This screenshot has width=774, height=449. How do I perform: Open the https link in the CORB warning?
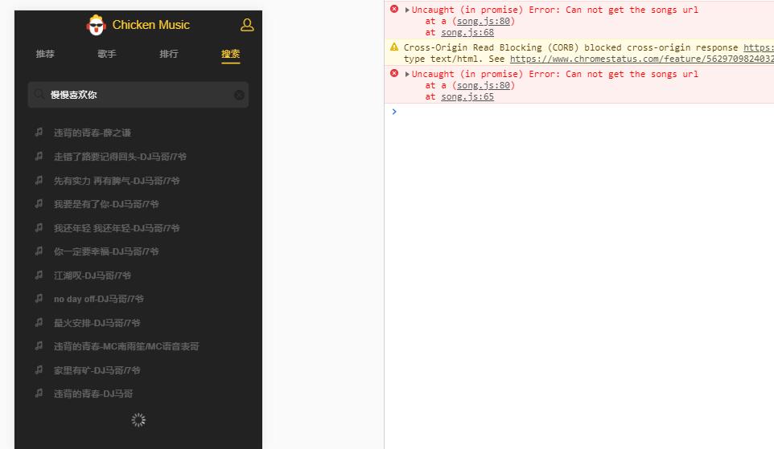point(759,47)
